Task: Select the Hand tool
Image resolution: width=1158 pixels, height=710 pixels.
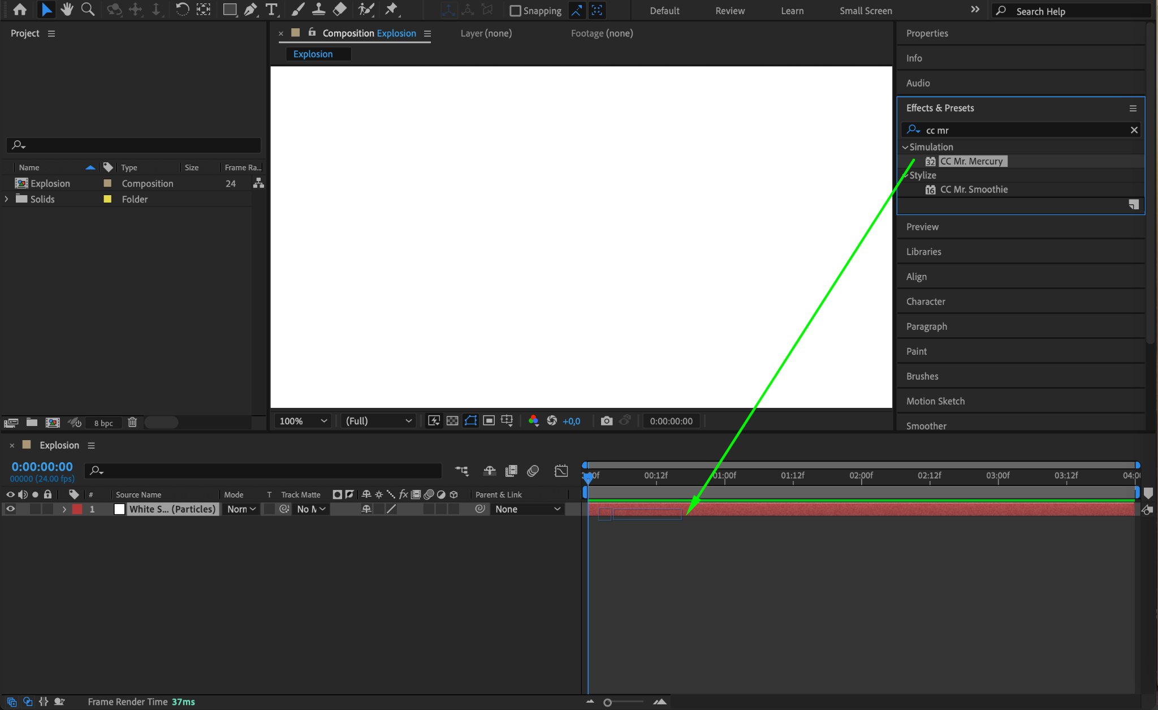Action: tap(67, 10)
